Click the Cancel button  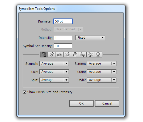(x=107, y=103)
